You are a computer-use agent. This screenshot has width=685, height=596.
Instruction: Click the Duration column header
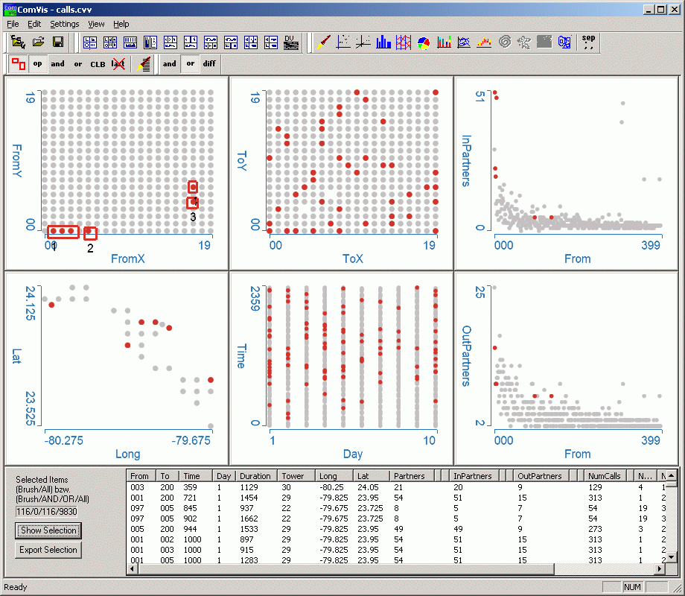(255, 476)
